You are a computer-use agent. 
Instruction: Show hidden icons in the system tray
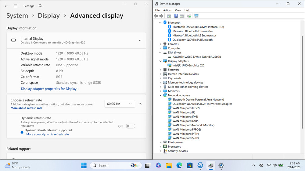[254, 165]
